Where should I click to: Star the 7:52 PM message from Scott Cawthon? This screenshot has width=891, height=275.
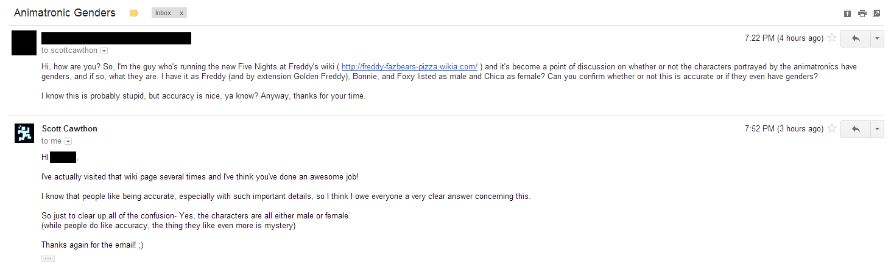click(x=832, y=129)
